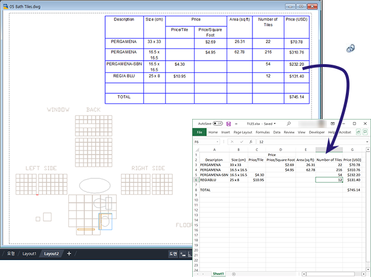Screen dimensions: 371x277
Task: Open the Review ribbon tab
Action: pos(289,132)
